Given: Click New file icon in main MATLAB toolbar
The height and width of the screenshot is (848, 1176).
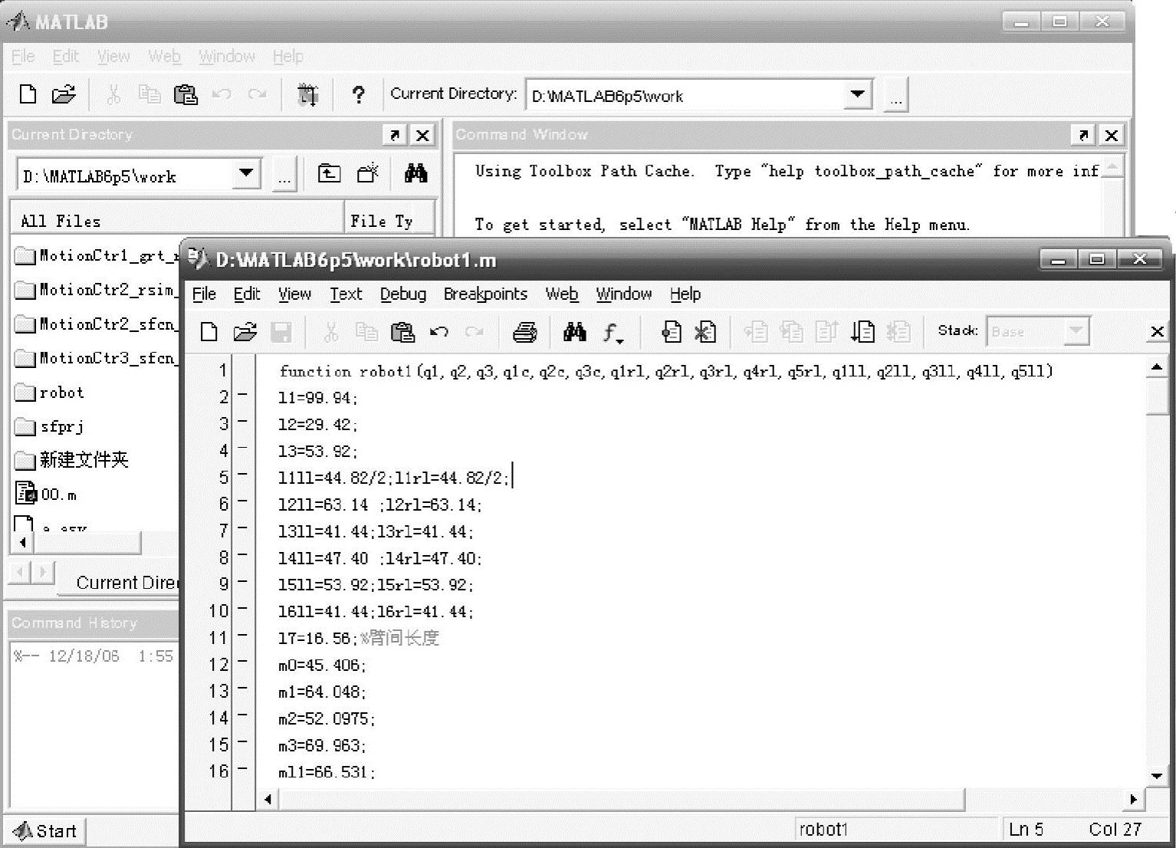Looking at the screenshot, I should pyautogui.click(x=28, y=94).
